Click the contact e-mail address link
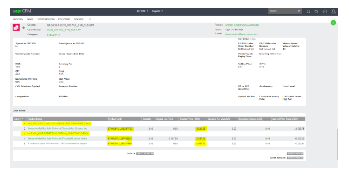349x191 pixels. (x=242, y=34)
